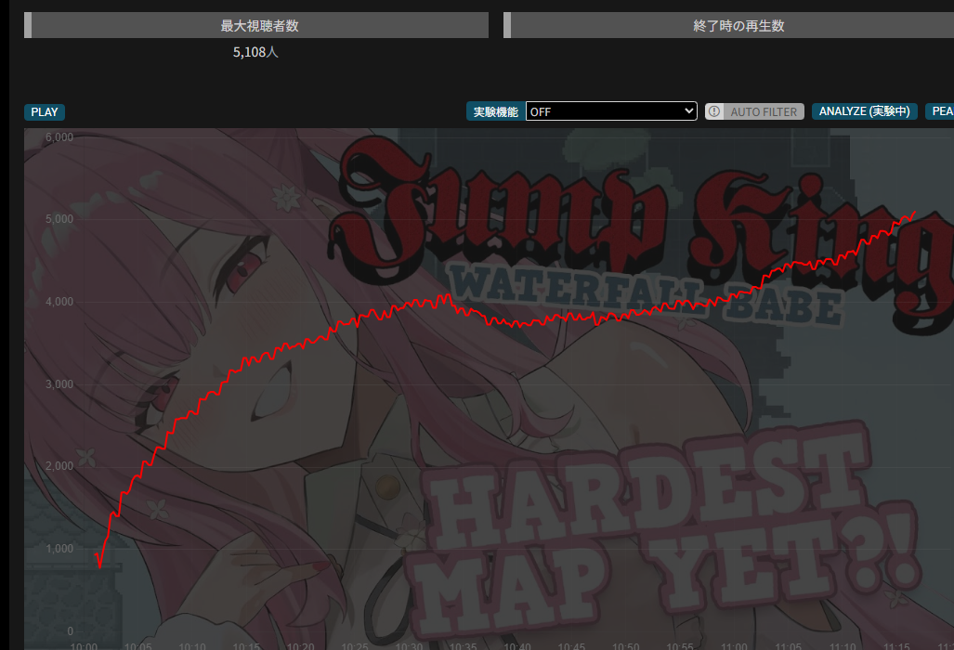Click the ANALYZE (実験中) button

tap(865, 111)
